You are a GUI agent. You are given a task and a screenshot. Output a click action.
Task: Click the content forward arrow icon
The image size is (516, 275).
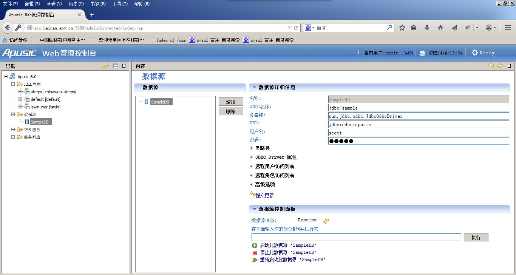click(x=500, y=66)
